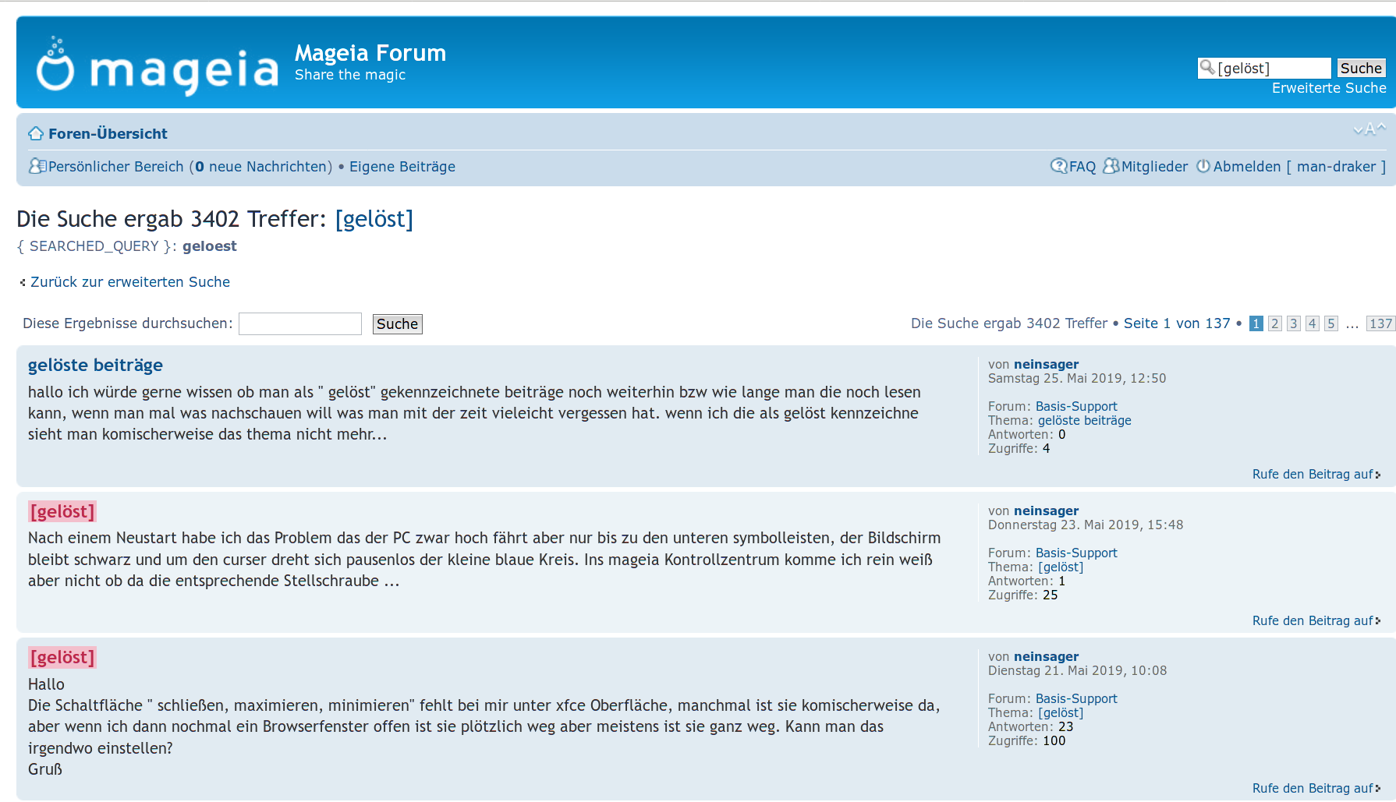Open Thema [gelöst] in the 21. Mai result
The image size is (1396, 802).
[1061, 713]
